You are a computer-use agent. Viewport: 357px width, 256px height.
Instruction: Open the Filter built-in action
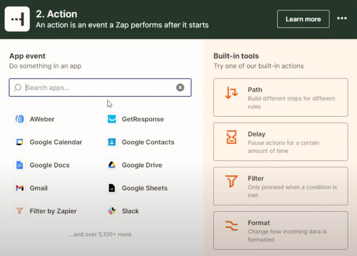(x=281, y=186)
